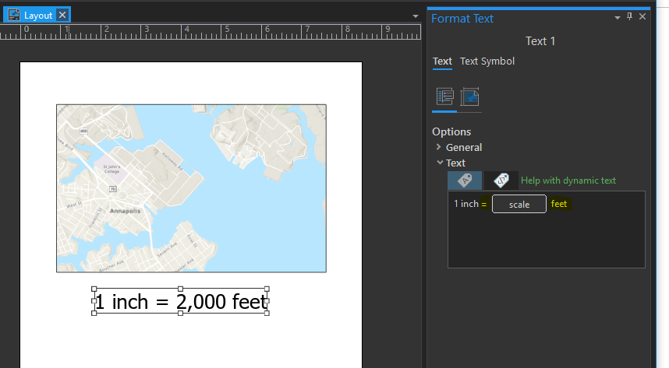Image resolution: width=669 pixels, height=368 pixels.
Task: Click the Format Text pane title
Action: (x=462, y=19)
